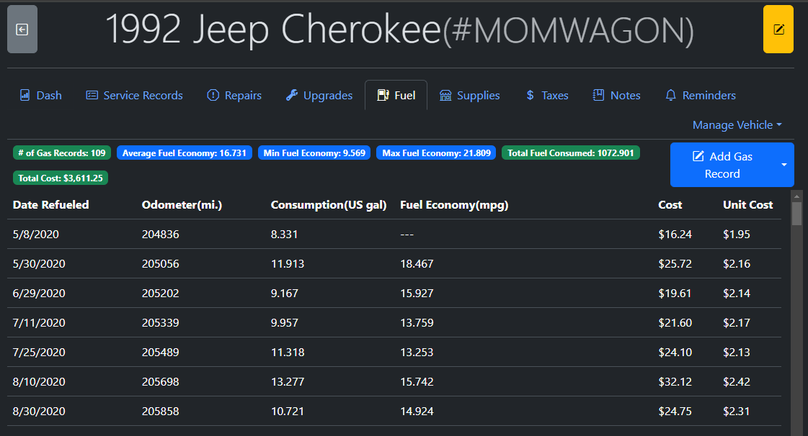The height and width of the screenshot is (436, 808).
Task: Expand the Add Gas Record dropdown arrow
Action: (783, 165)
